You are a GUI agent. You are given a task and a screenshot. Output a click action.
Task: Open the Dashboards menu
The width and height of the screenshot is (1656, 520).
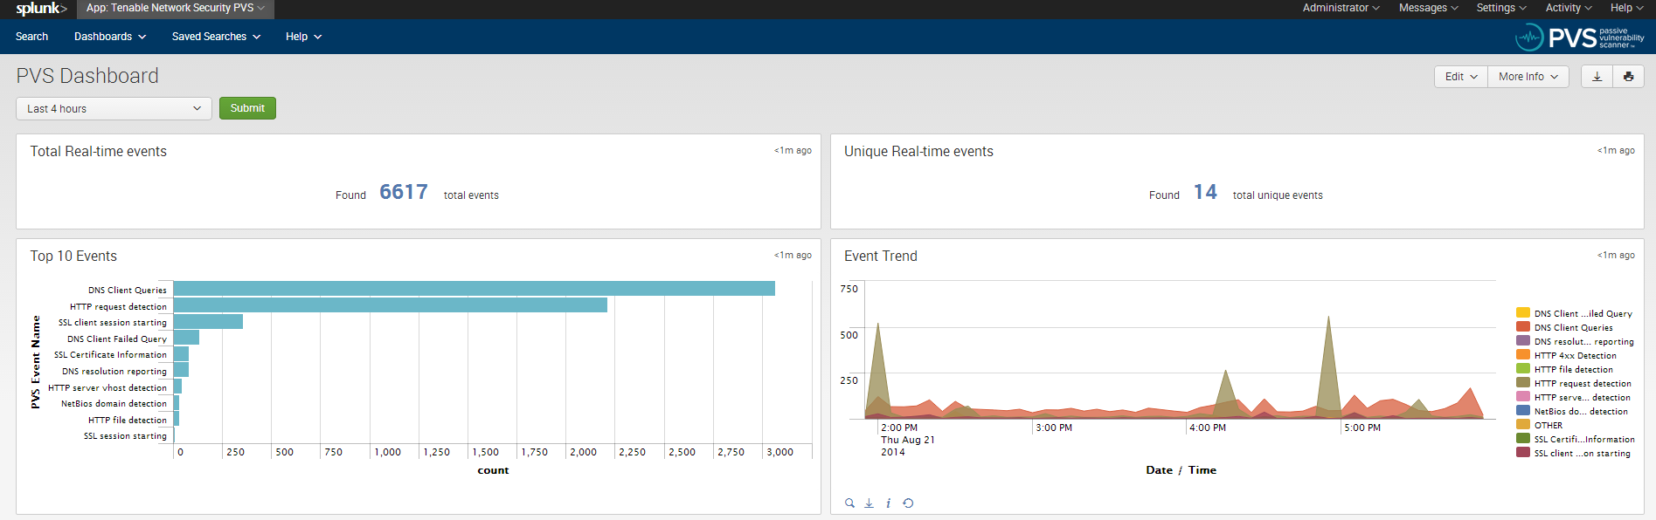(110, 37)
